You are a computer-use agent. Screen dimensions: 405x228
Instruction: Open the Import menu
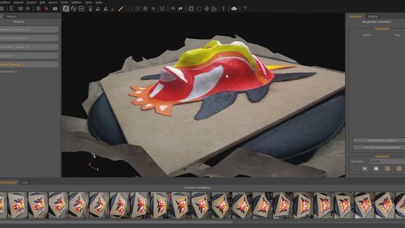pyautogui.click(x=18, y=3)
